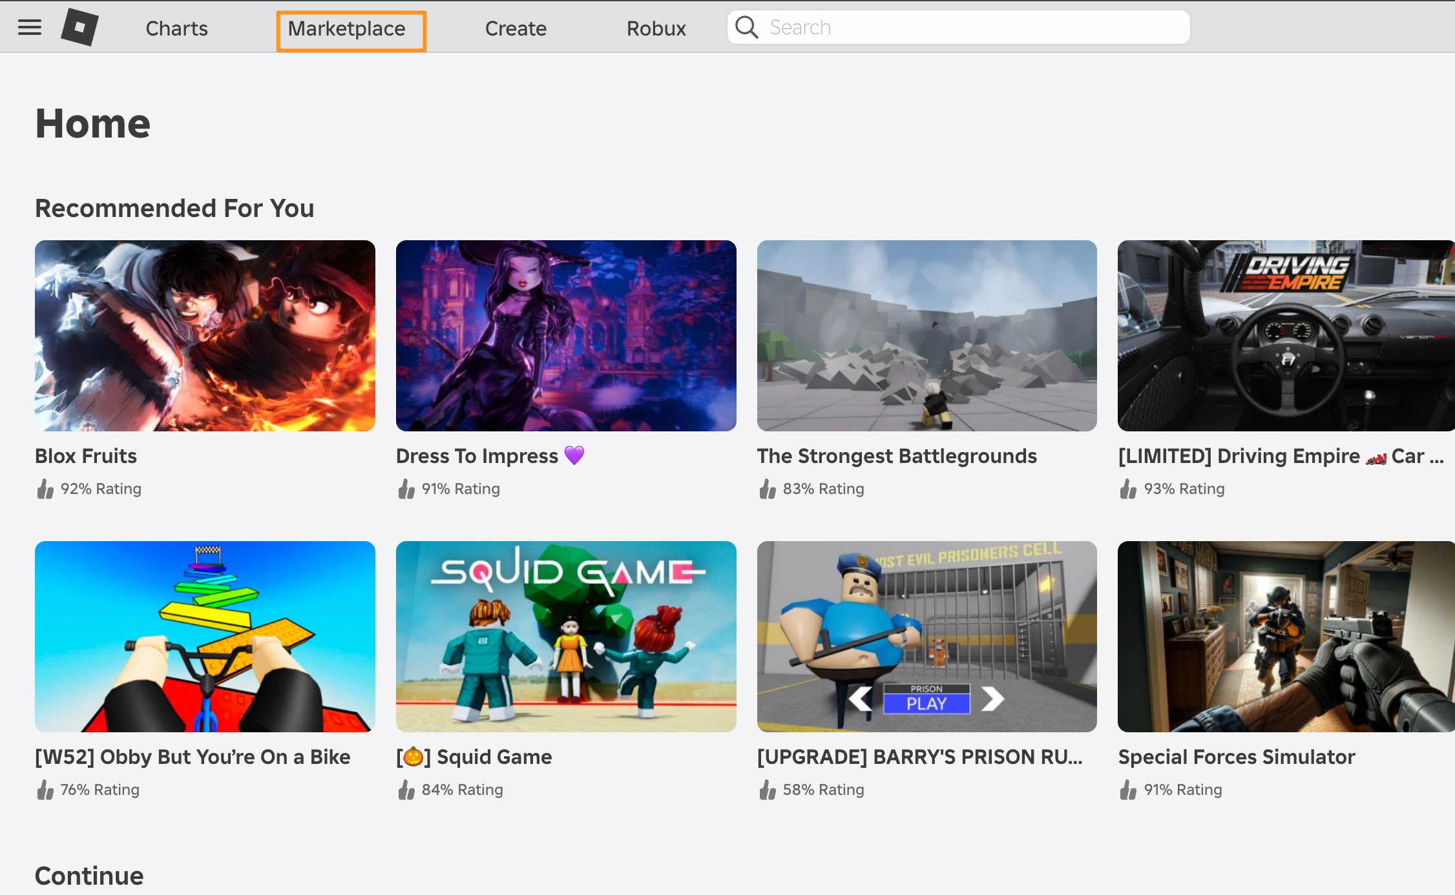Open the Driving Empire thumbnail
This screenshot has width=1455, height=895.
tap(1286, 336)
